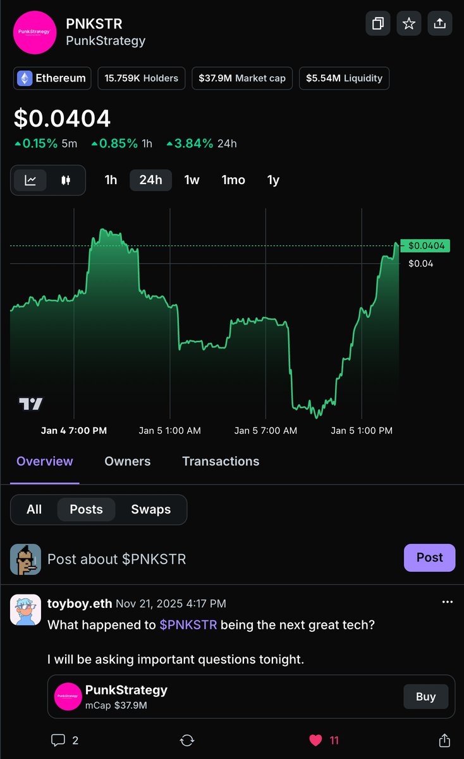
Task: Filter feed by All
Action: (34, 510)
